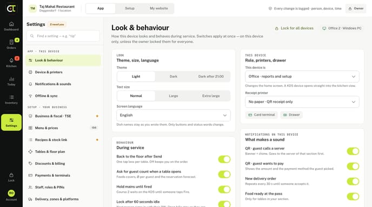Open Inventory in the left rail
This screenshot has width=372, height=207.
(11, 99)
